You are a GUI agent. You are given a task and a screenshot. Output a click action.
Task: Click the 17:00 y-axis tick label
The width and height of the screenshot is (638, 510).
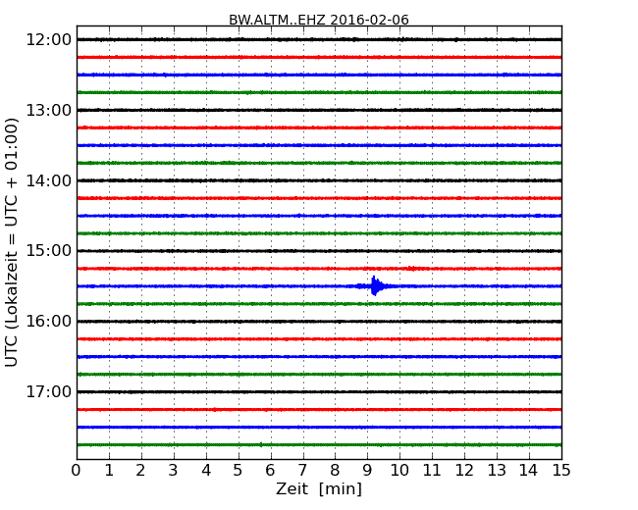pyautogui.click(x=48, y=391)
